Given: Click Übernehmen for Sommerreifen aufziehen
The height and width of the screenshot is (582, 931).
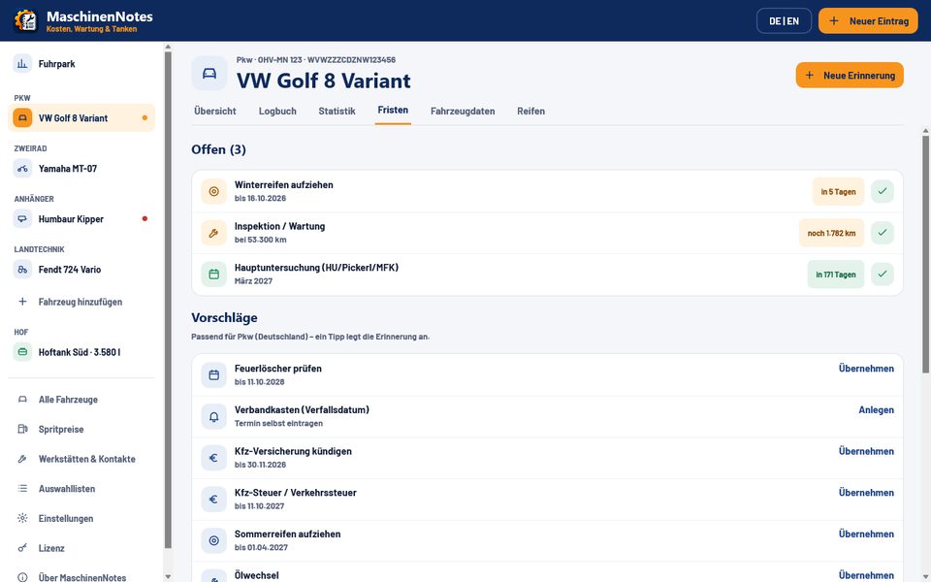Looking at the screenshot, I should pos(866,533).
